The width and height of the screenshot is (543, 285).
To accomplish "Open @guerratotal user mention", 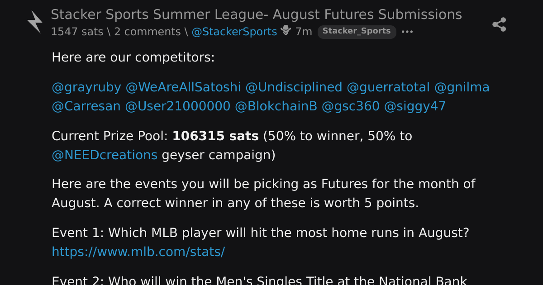I will coord(388,87).
